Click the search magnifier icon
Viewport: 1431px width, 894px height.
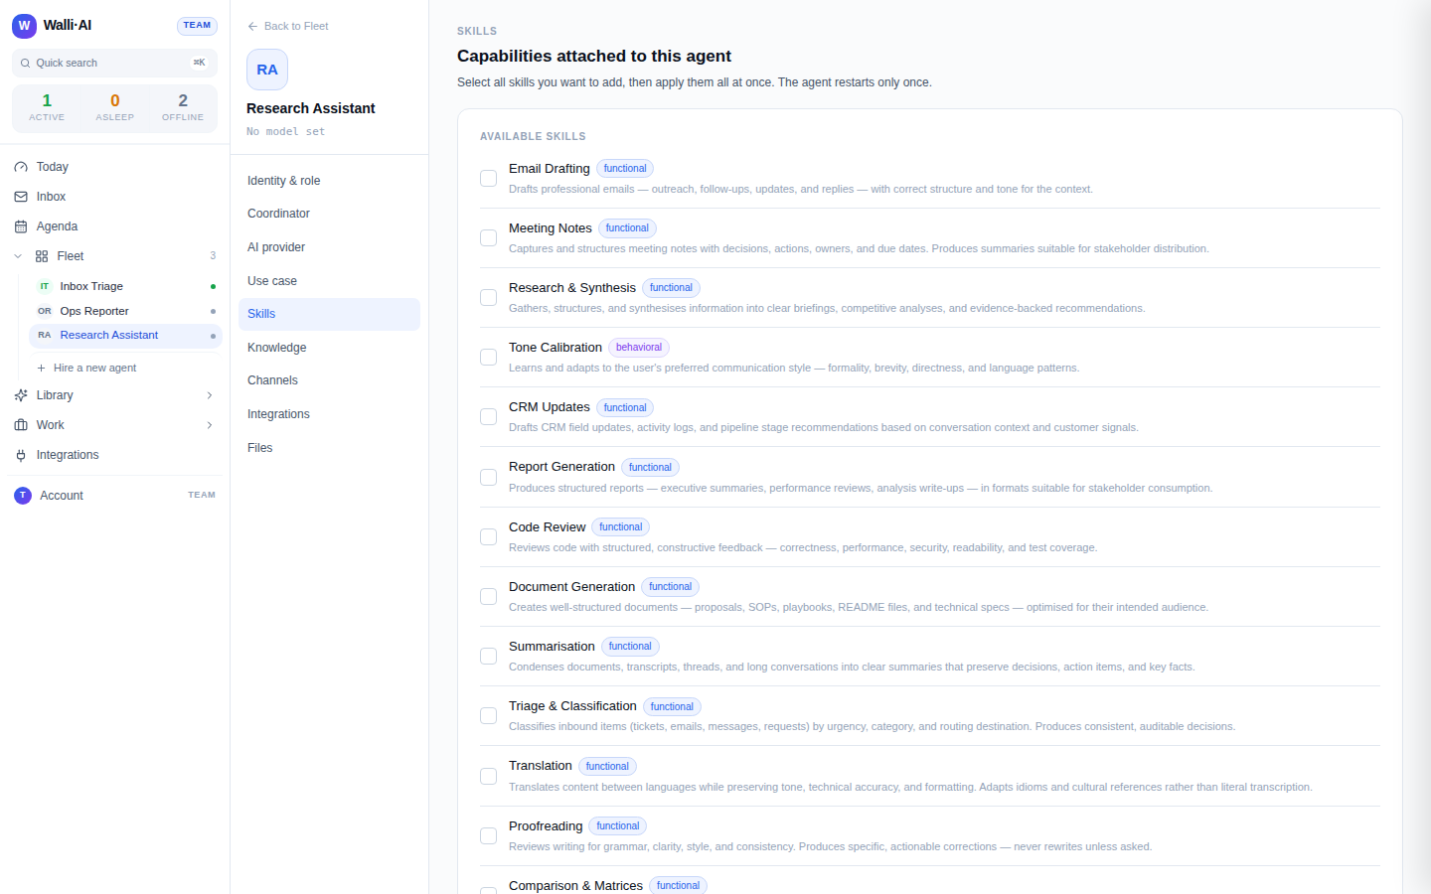(x=25, y=63)
